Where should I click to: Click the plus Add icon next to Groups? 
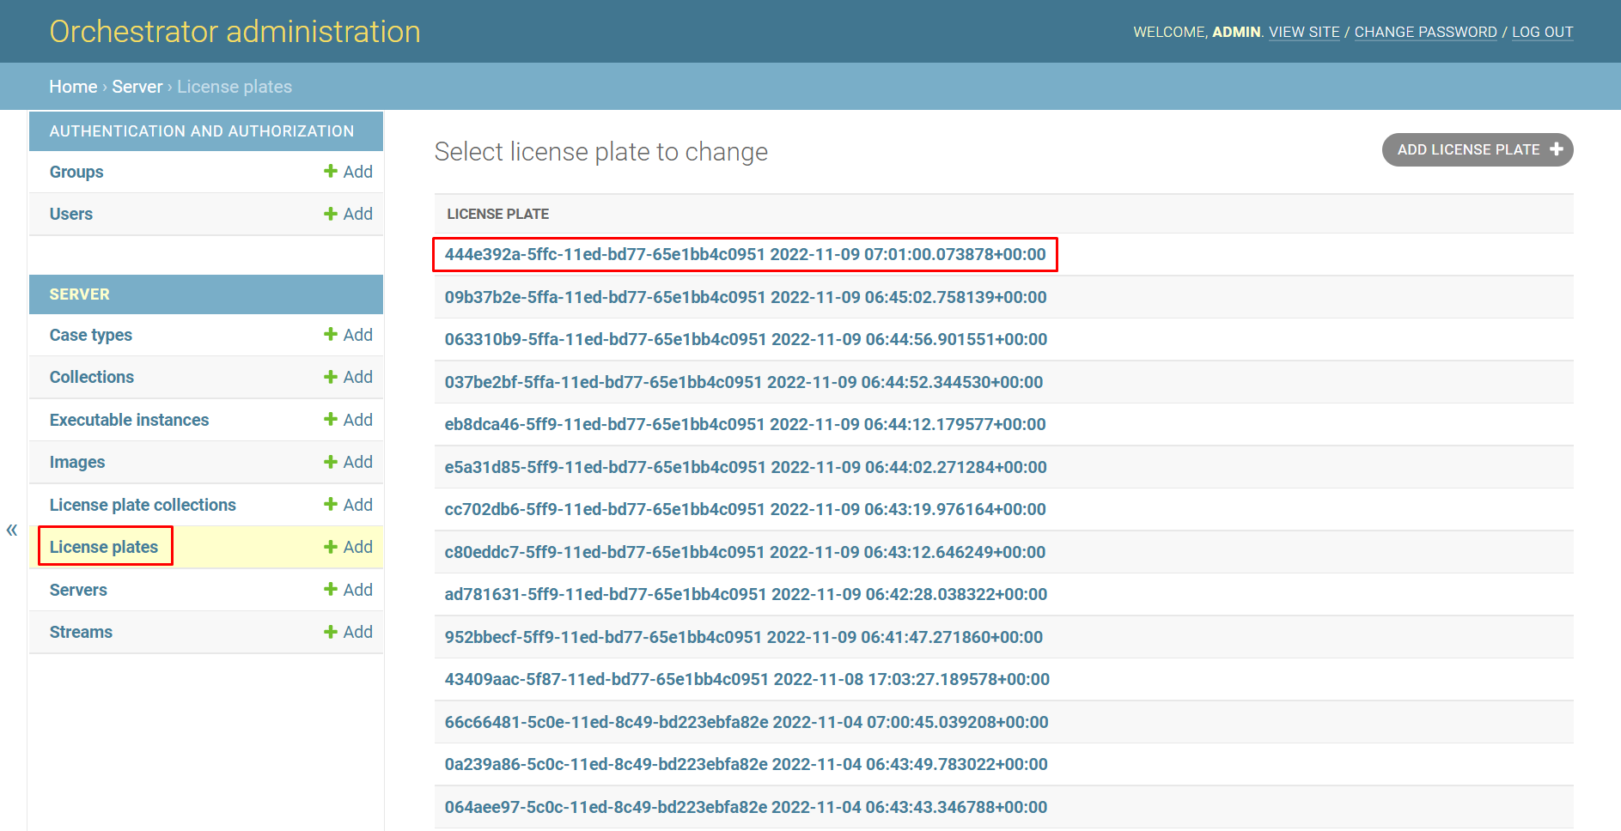[x=331, y=172]
